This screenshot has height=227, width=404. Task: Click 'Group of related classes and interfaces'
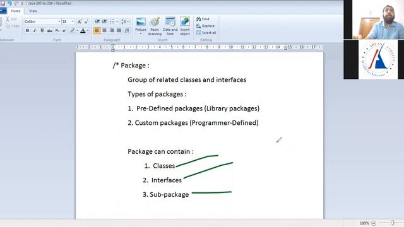click(x=187, y=80)
